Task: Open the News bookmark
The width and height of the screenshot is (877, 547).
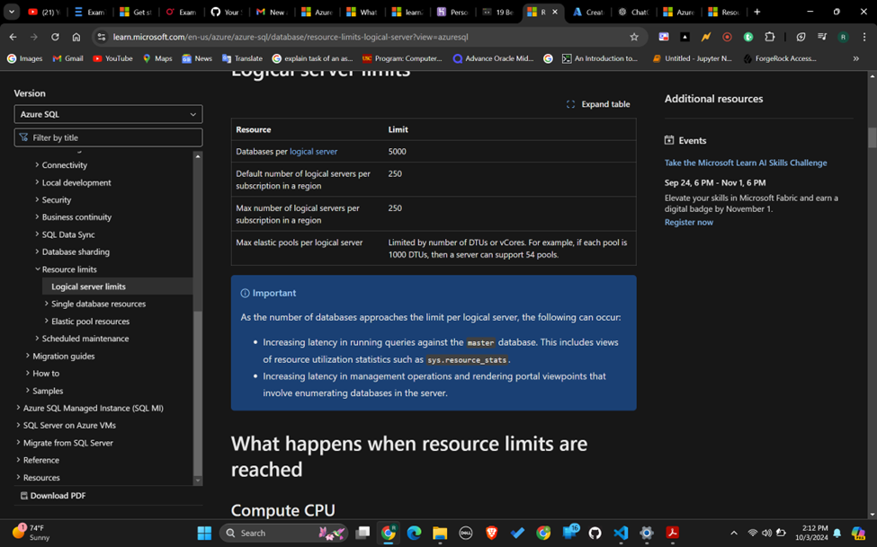Action: [x=197, y=58]
